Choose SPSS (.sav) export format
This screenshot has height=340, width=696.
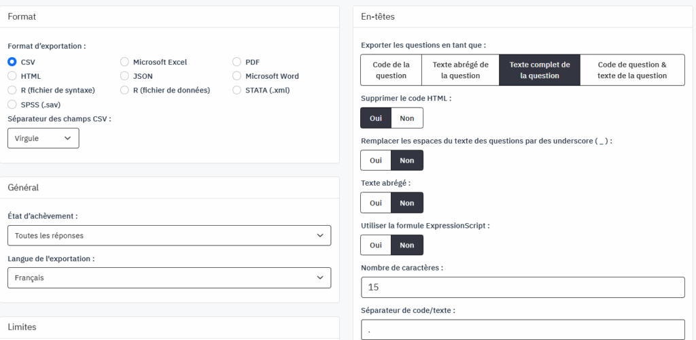point(12,104)
